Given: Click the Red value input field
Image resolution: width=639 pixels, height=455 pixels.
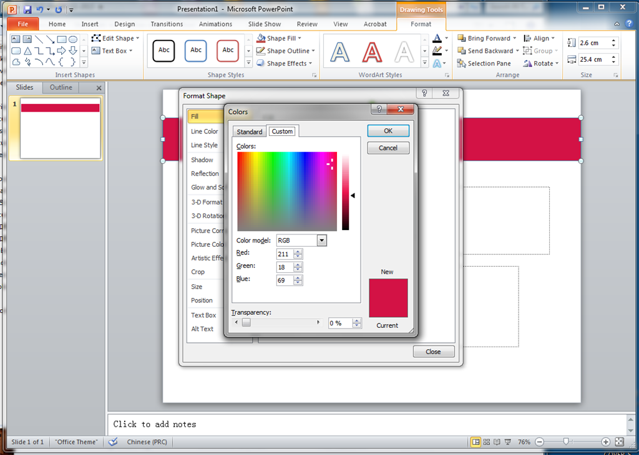Looking at the screenshot, I should pyautogui.click(x=285, y=254).
